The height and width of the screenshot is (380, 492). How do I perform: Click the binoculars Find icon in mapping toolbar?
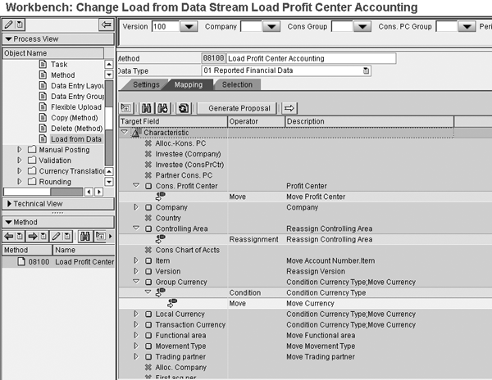[147, 108]
